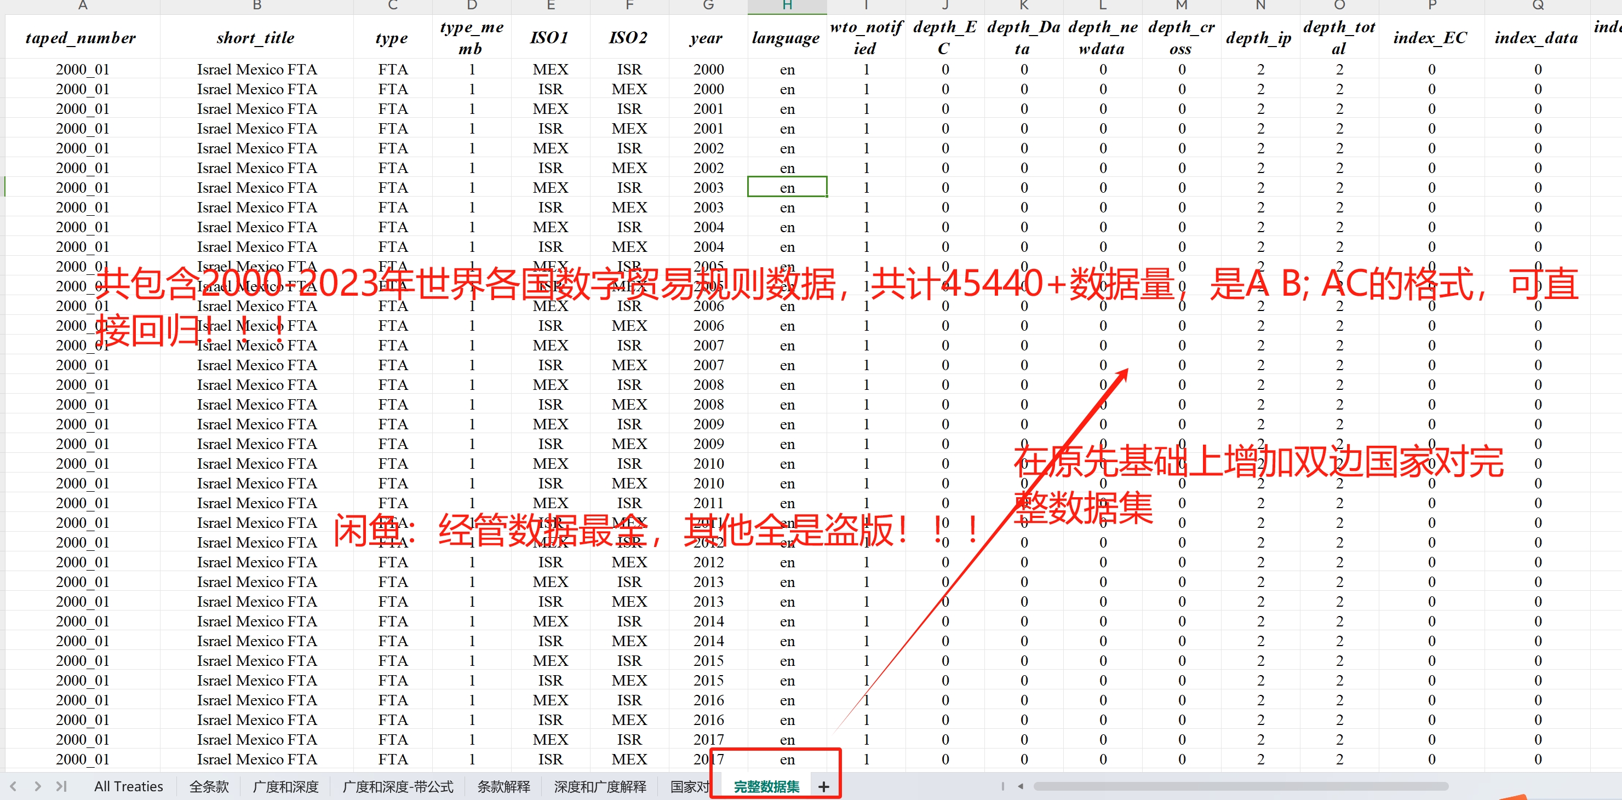This screenshot has height=800, width=1622.
Task: Open the All Treaties sheet tab
Action: click(128, 787)
